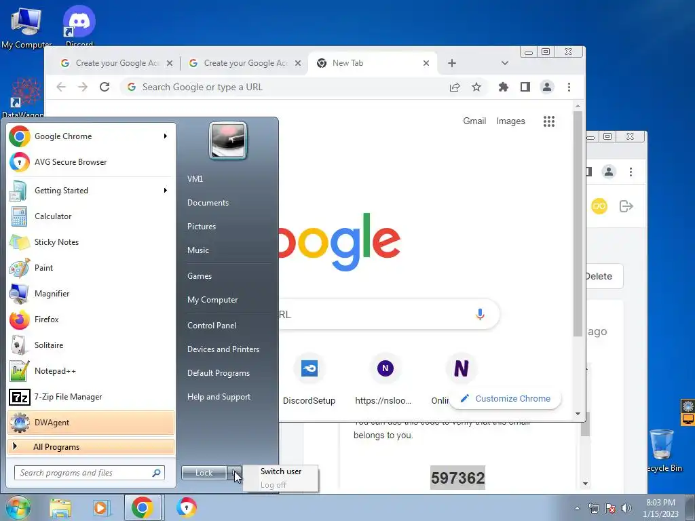Click AVG Secure Browser taskbar icon
This screenshot has height=521, width=695.
click(x=187, y=507)
